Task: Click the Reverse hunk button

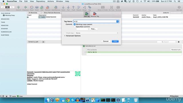Action: 176,49
